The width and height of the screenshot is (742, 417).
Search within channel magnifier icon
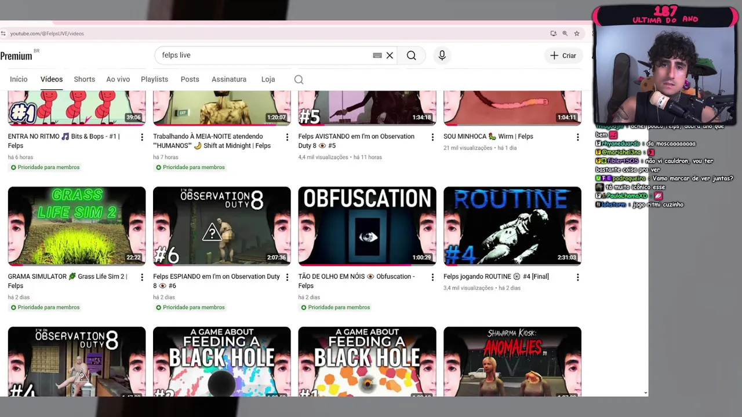299,79
